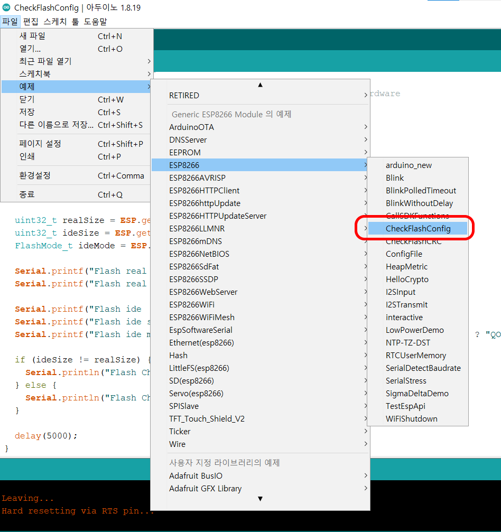Expand Adafruit GFX Library examples
The height and width of the screenshot is (532, 501).
click(x=261, y=488)
